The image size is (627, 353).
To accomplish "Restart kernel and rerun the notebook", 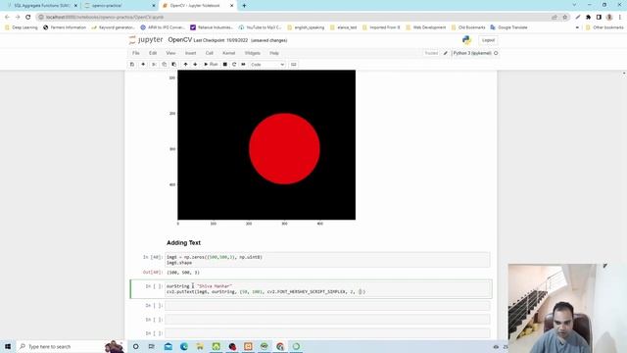I will [x=243, y=65].
